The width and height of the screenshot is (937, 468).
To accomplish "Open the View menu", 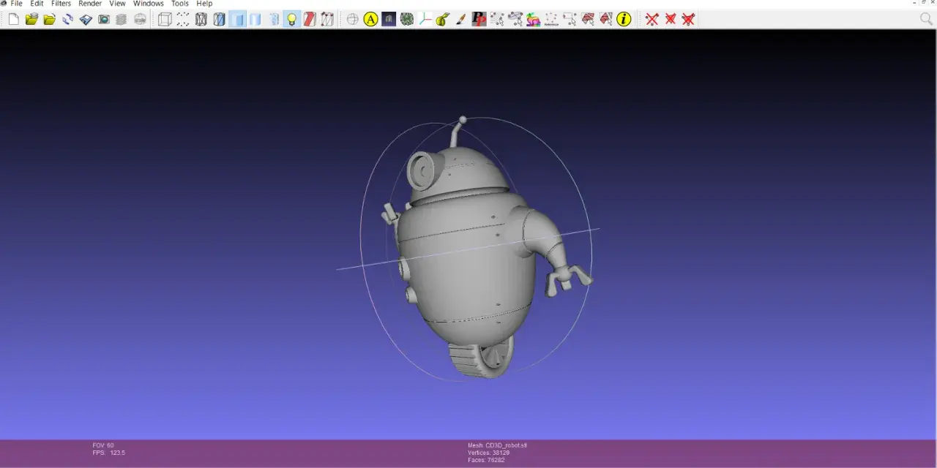I will click(117, 4).
